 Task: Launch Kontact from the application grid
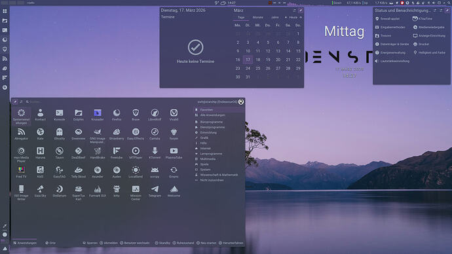point(41,115)
